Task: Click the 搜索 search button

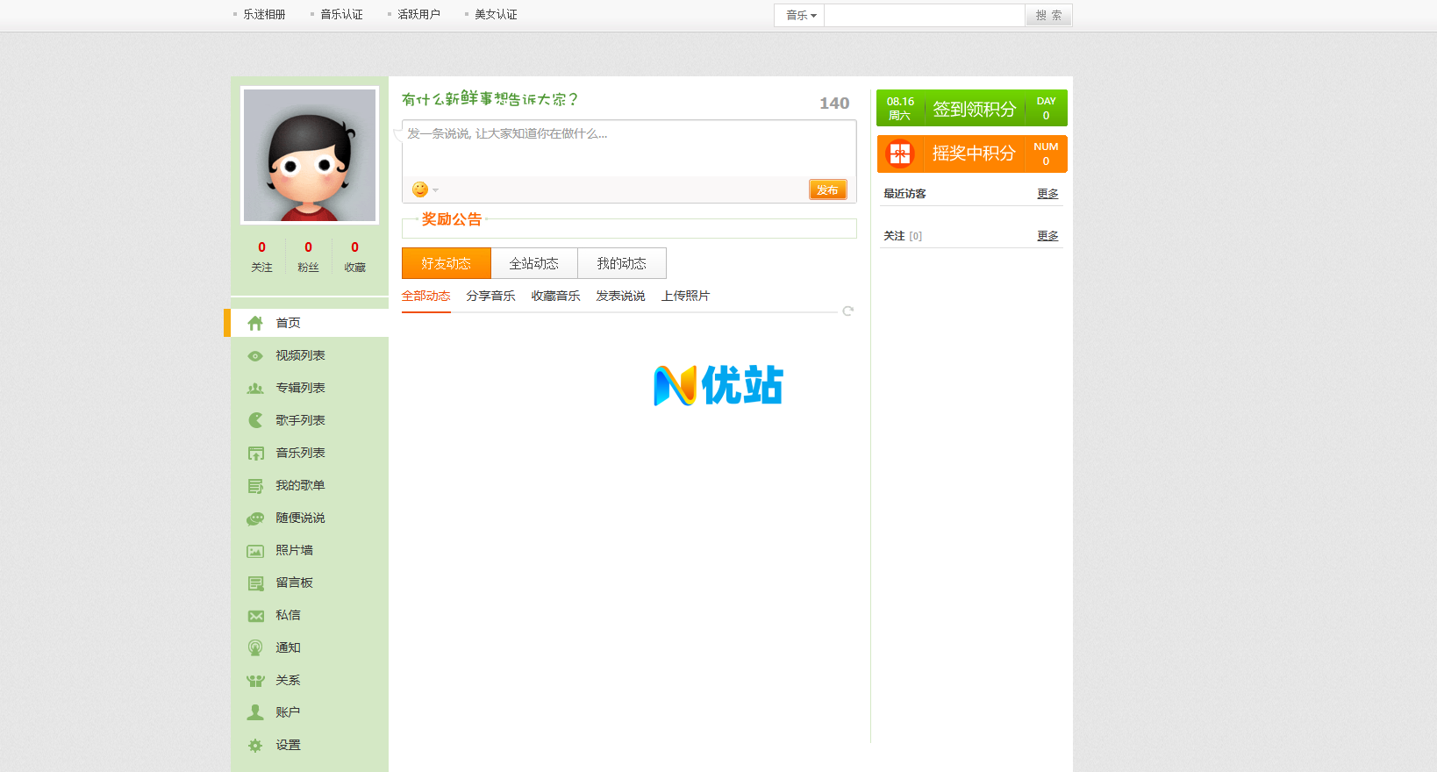Action: [1048, 15]
